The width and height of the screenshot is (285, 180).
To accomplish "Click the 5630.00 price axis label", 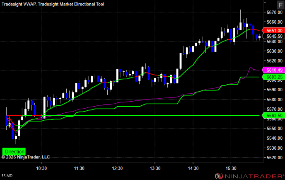I will tap(275, 51).
